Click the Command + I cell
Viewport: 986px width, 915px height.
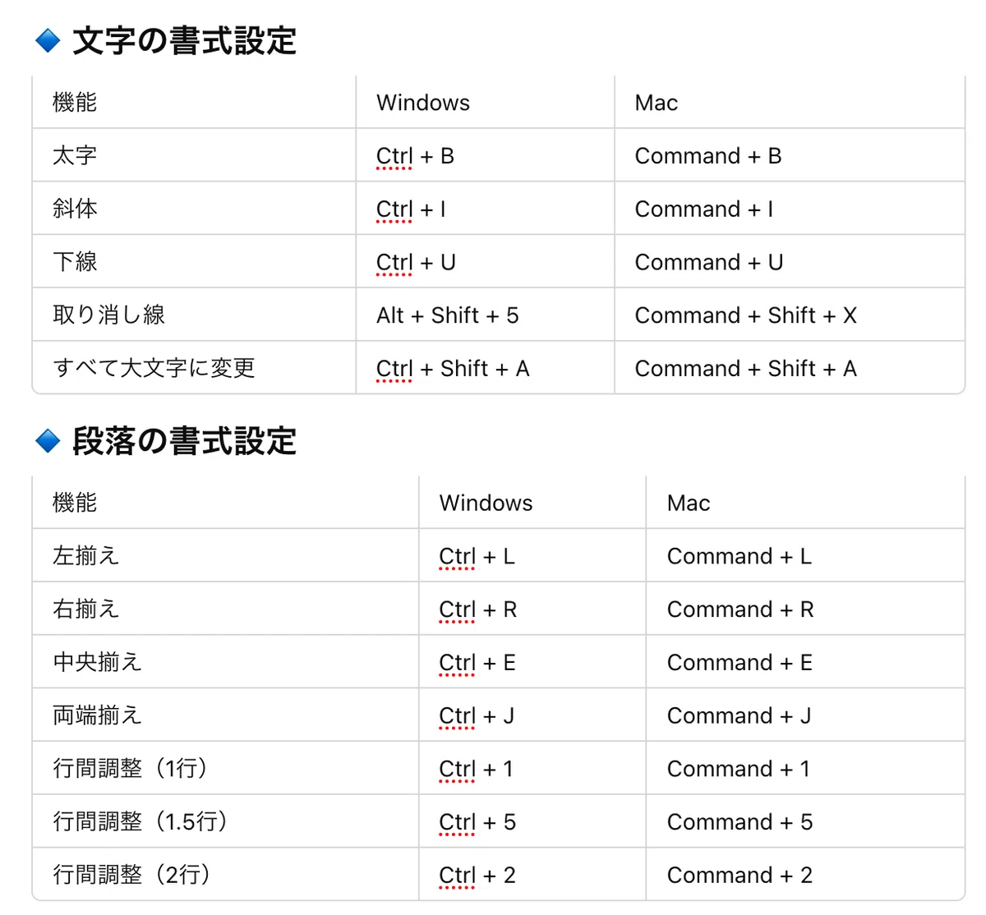(790, 209)
